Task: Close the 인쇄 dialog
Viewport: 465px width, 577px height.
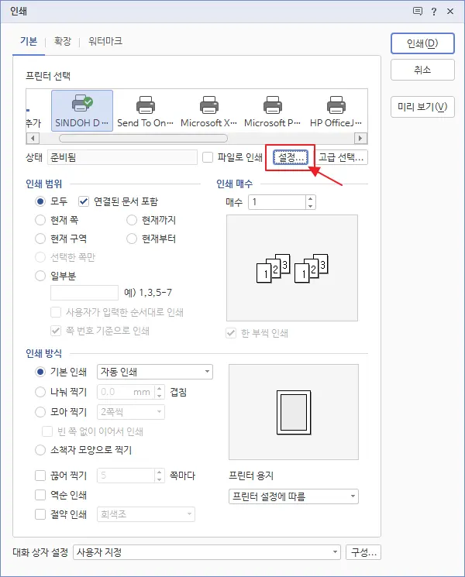Action: tap(450, 12)
